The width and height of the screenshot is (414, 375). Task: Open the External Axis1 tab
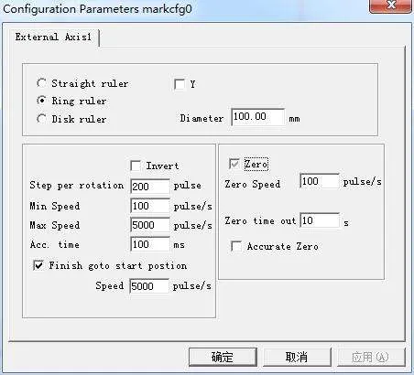click(53, 37)
